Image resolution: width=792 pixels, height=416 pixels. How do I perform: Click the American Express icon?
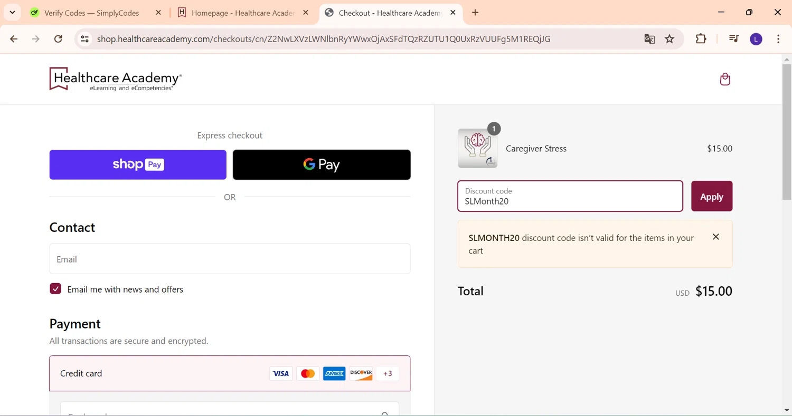pyautogui.click(x=334, y=374)
